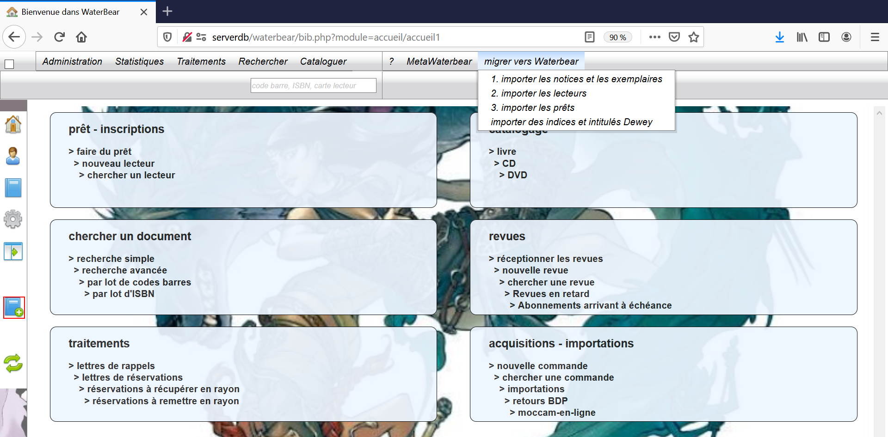Open the Traitements menu
This screenshot has width=888, height=437.
(201, 61)
